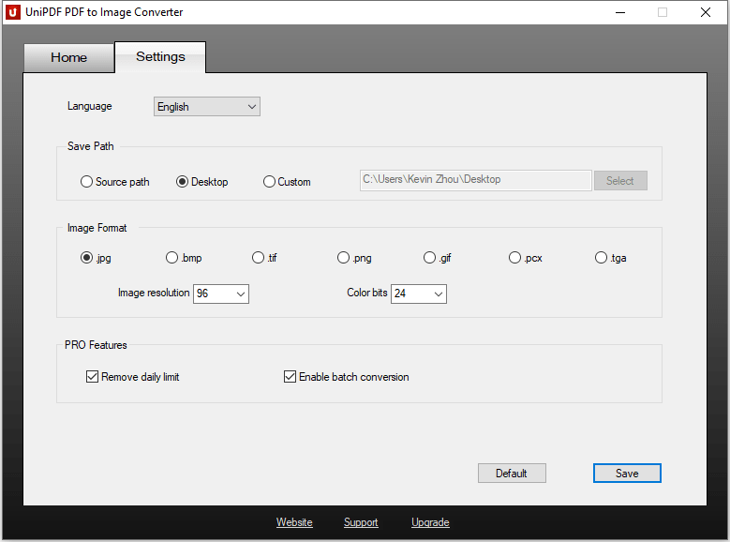
Task: Choose .tif image format
Action: coord(264,258)
